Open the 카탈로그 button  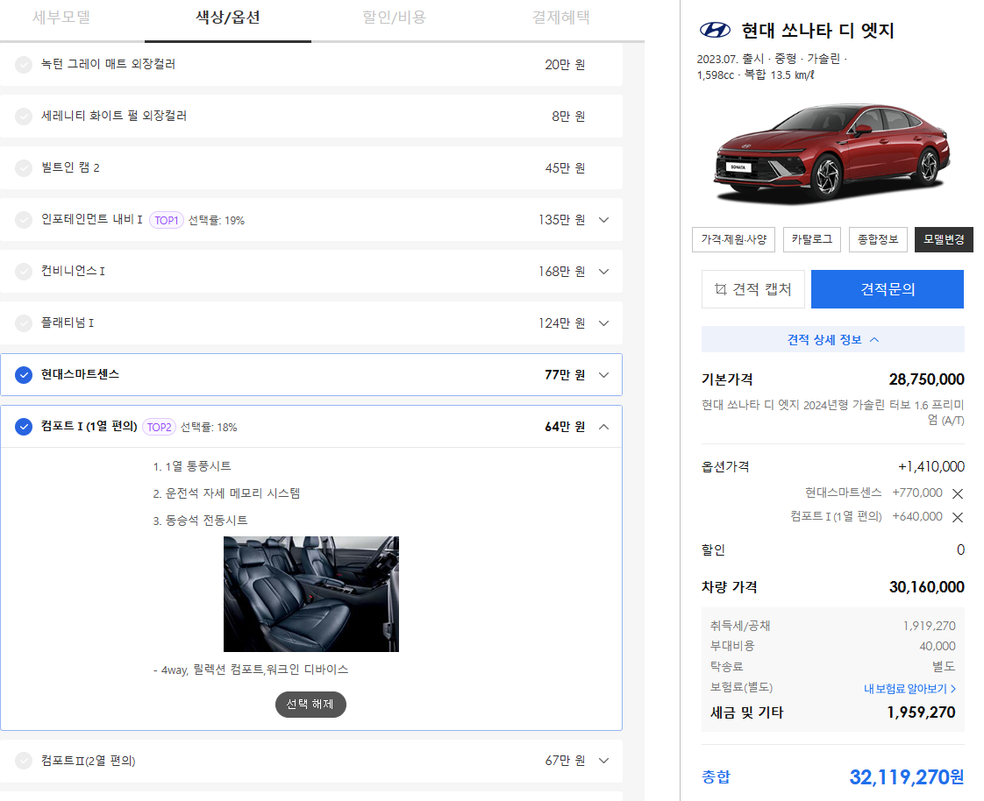[x=812, y=239]
